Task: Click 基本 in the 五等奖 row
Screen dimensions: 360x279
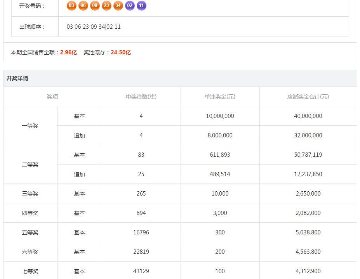Action: (x=80, y=232)
